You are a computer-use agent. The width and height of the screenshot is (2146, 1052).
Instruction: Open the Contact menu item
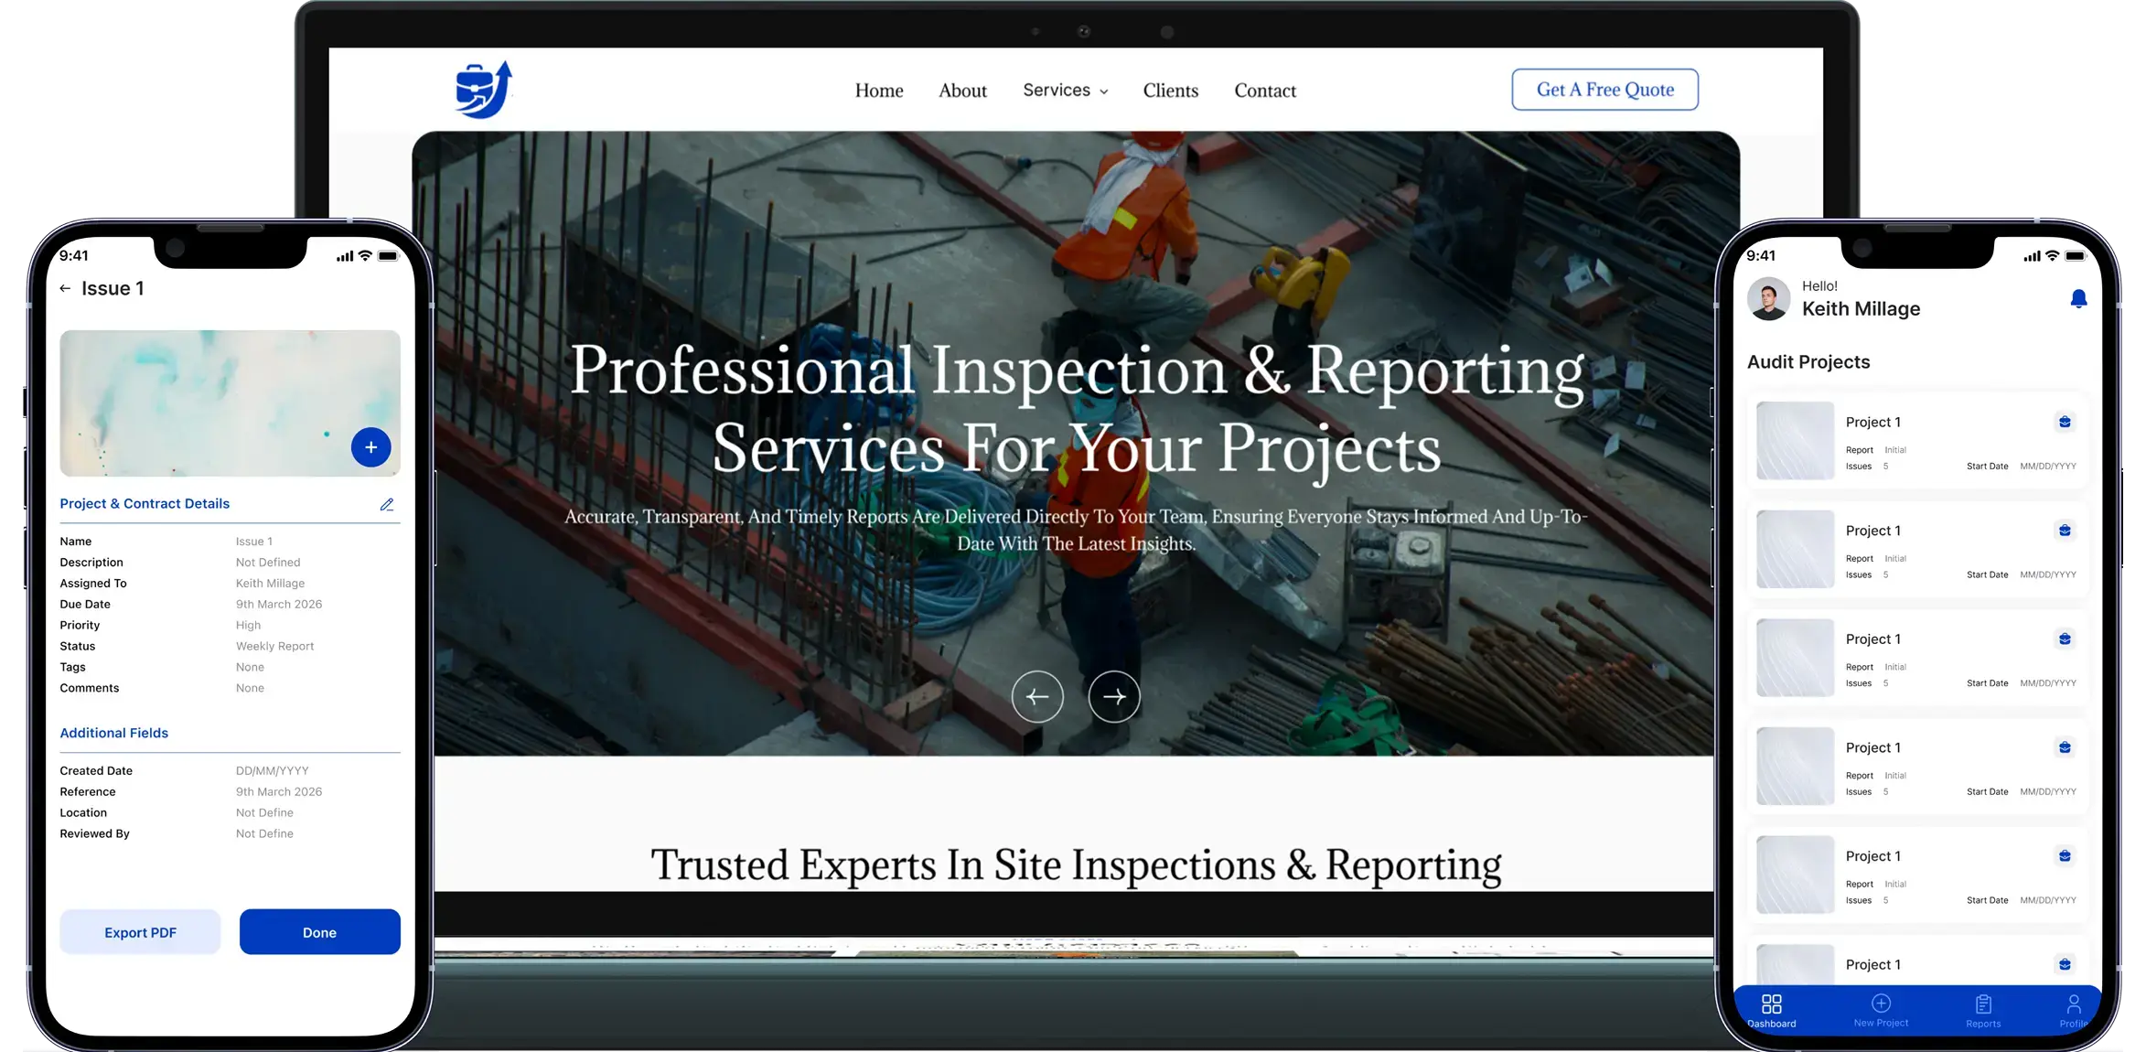coord(1265,91)
